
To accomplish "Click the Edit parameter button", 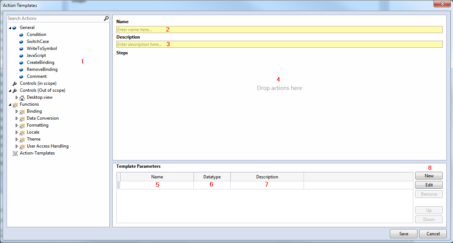I will pos(429,185).
